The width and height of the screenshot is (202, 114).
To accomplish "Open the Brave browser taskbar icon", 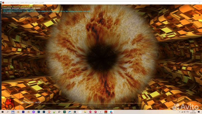I will (49, 112).
